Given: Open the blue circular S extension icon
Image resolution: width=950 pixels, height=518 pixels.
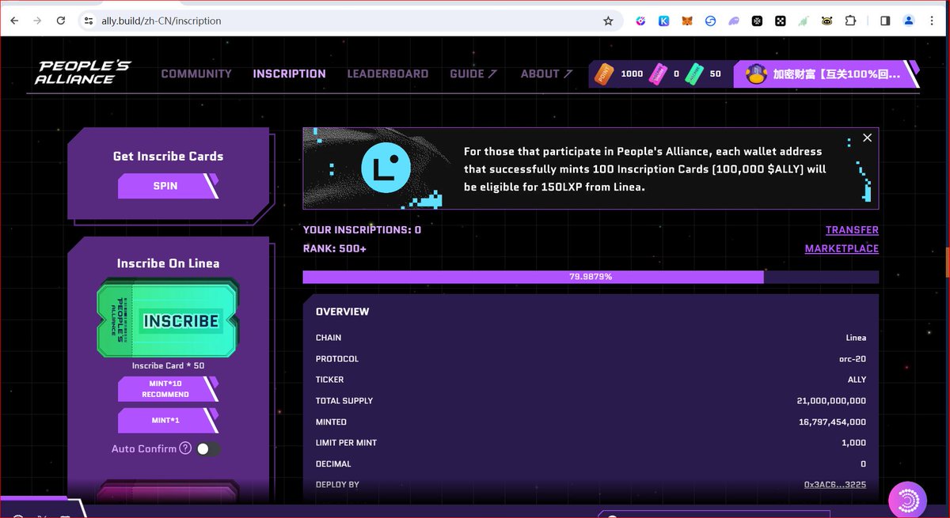Looking at the screenshot, I should click(710, 21).
